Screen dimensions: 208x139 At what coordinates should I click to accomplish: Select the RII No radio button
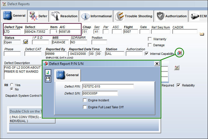click(x=12, y=89)
